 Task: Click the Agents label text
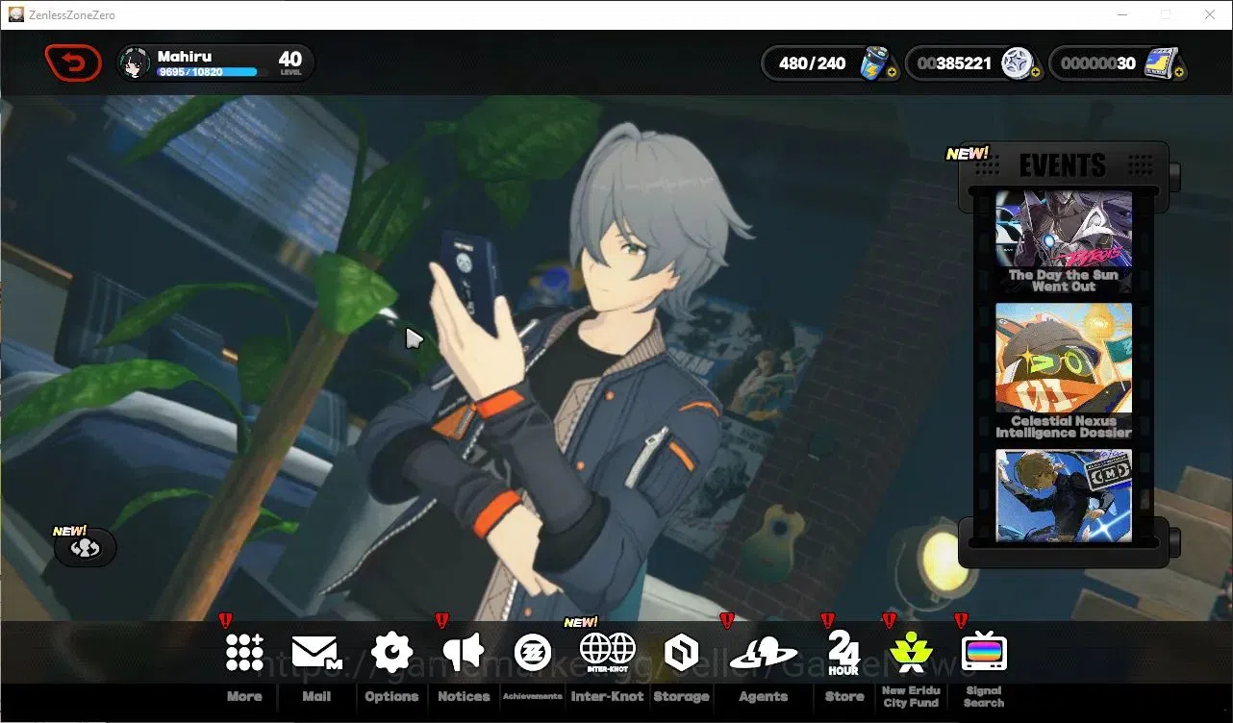pos(764,696)
